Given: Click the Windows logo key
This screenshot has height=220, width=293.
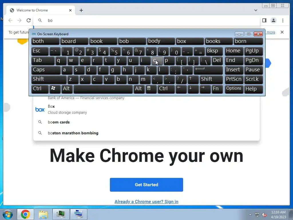Looking at the screenshot, I should point(55,89).
